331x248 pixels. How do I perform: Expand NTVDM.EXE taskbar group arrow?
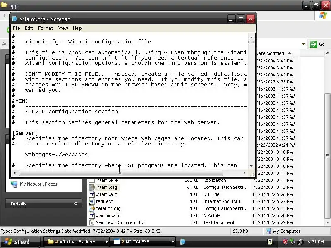coord(173,242)
